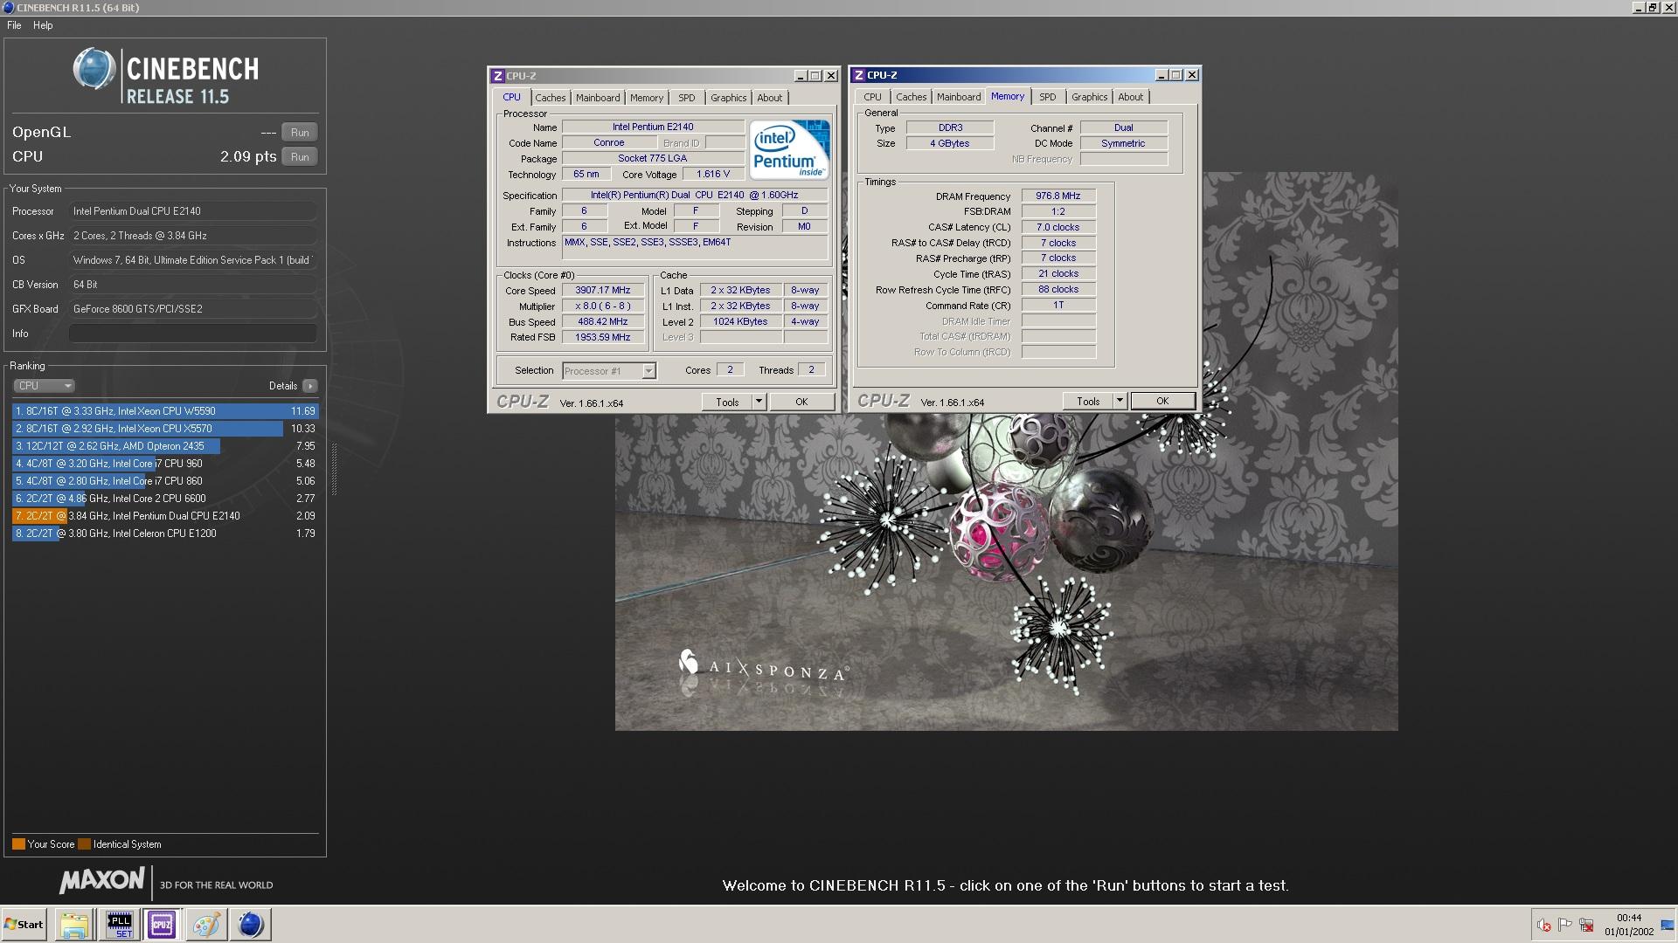The height and width of the screenshot is (943, 1678).
Task: Open the Paint palette taskbar icon
Action: point(206,925)
